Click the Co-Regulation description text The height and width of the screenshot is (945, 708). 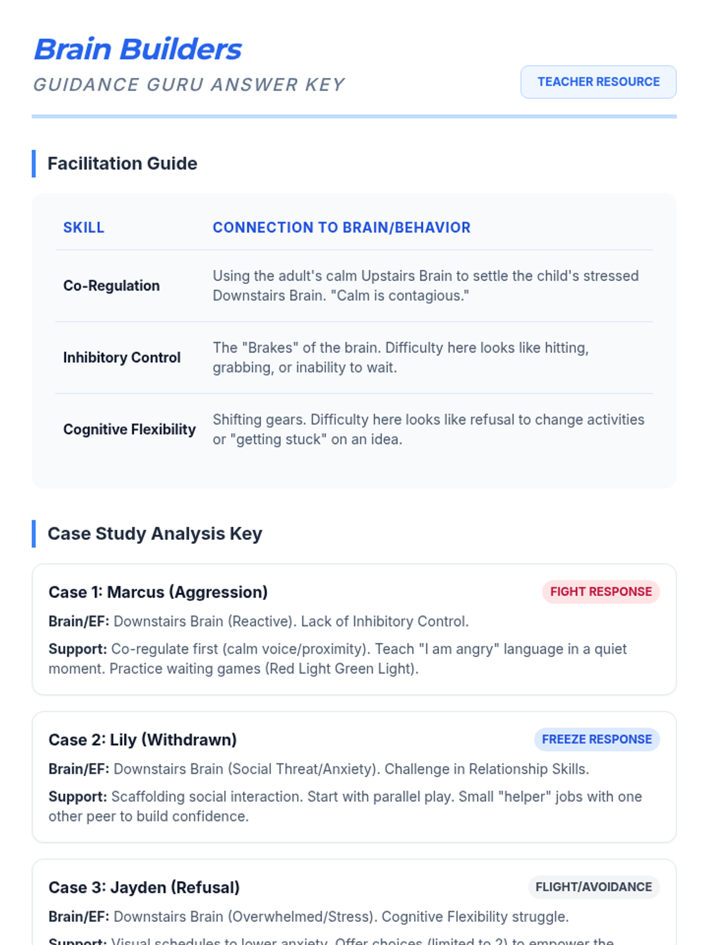coord(425,286)
